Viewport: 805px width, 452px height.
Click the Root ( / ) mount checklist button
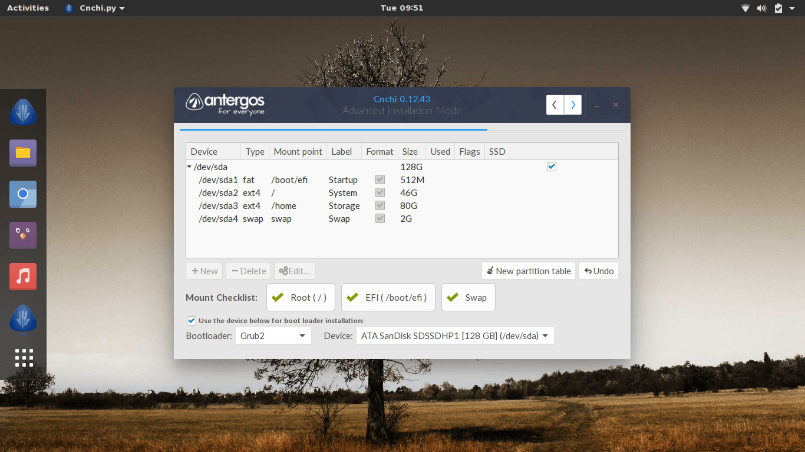[301, 297]
